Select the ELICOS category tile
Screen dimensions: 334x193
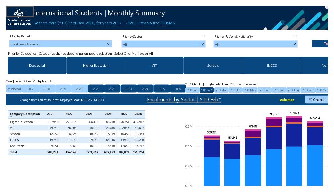click(x=271, y=65)
